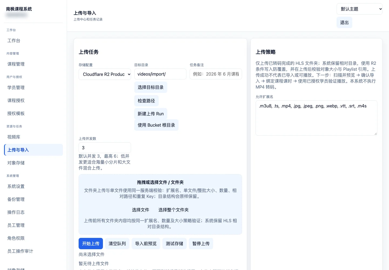Open 操作日志 sidebar item
The width and height of the screenshot is (389, 270).
point(33,212)
